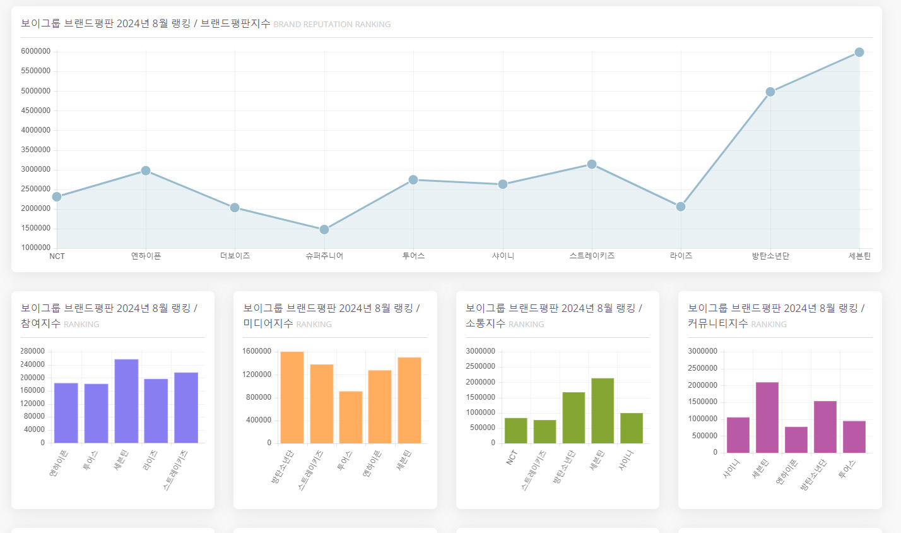Image resolution: width=901 pixels, height=533 pixels.
Task: Click the 6000000 y-axis value on line chart
Action: 36,51
